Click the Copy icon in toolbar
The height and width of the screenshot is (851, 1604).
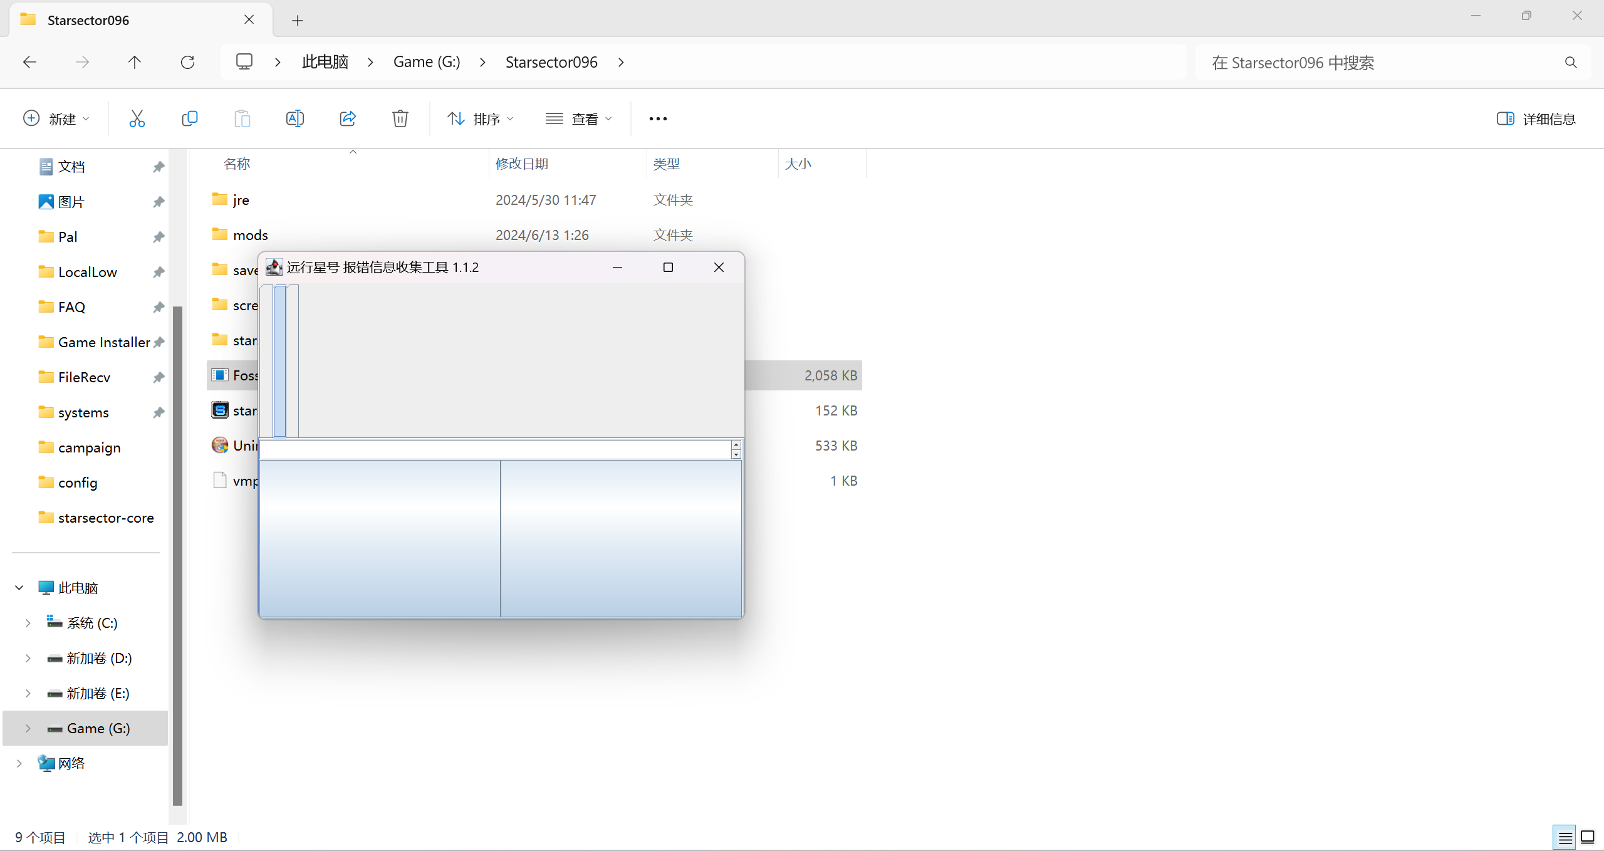(x=189, y=118)
